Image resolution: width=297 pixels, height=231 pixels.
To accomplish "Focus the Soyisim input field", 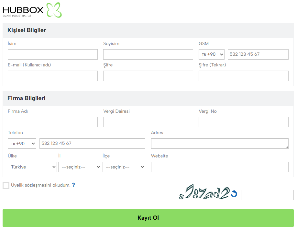I will pos(148,54).
